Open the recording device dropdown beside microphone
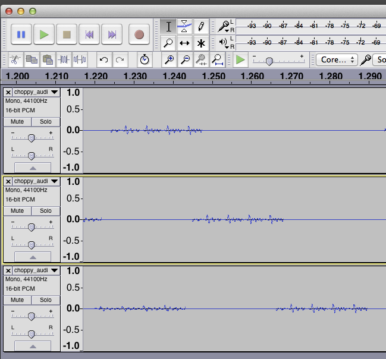The height and width of the screenshot is (359, 386). (380, 60)
